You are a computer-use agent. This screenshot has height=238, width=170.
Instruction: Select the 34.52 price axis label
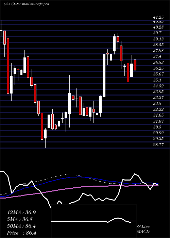pos(158,86)
